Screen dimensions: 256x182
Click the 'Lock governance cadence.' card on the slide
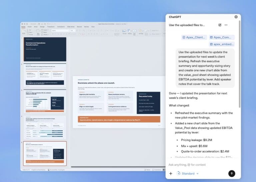tap(120, 108)
